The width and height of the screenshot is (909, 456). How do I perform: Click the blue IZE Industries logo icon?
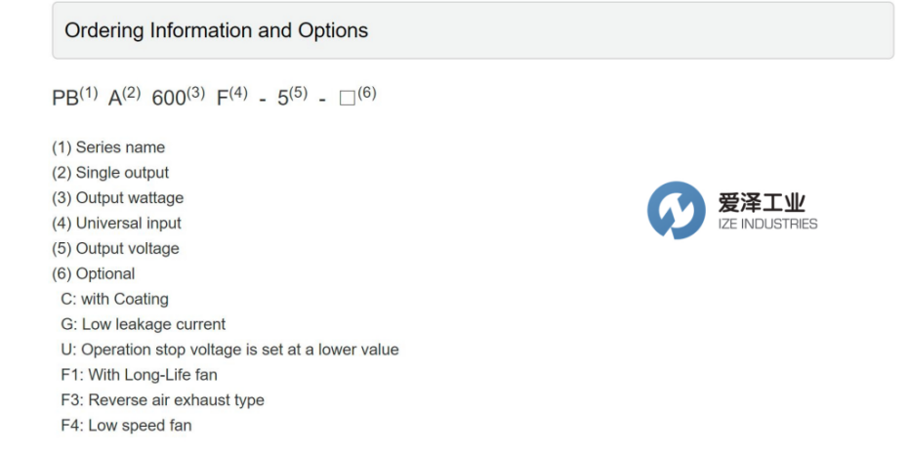coord(676,210)
